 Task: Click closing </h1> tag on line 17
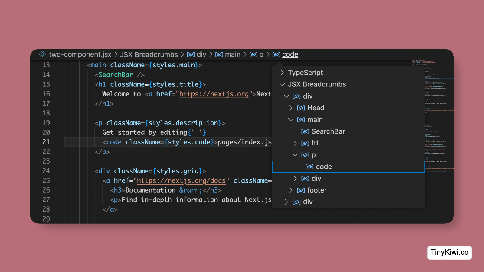pyautogui.click(x=104, y=104)
